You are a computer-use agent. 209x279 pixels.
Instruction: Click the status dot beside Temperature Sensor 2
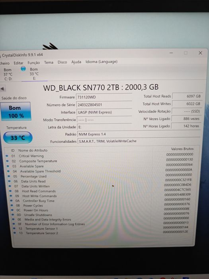15,233
